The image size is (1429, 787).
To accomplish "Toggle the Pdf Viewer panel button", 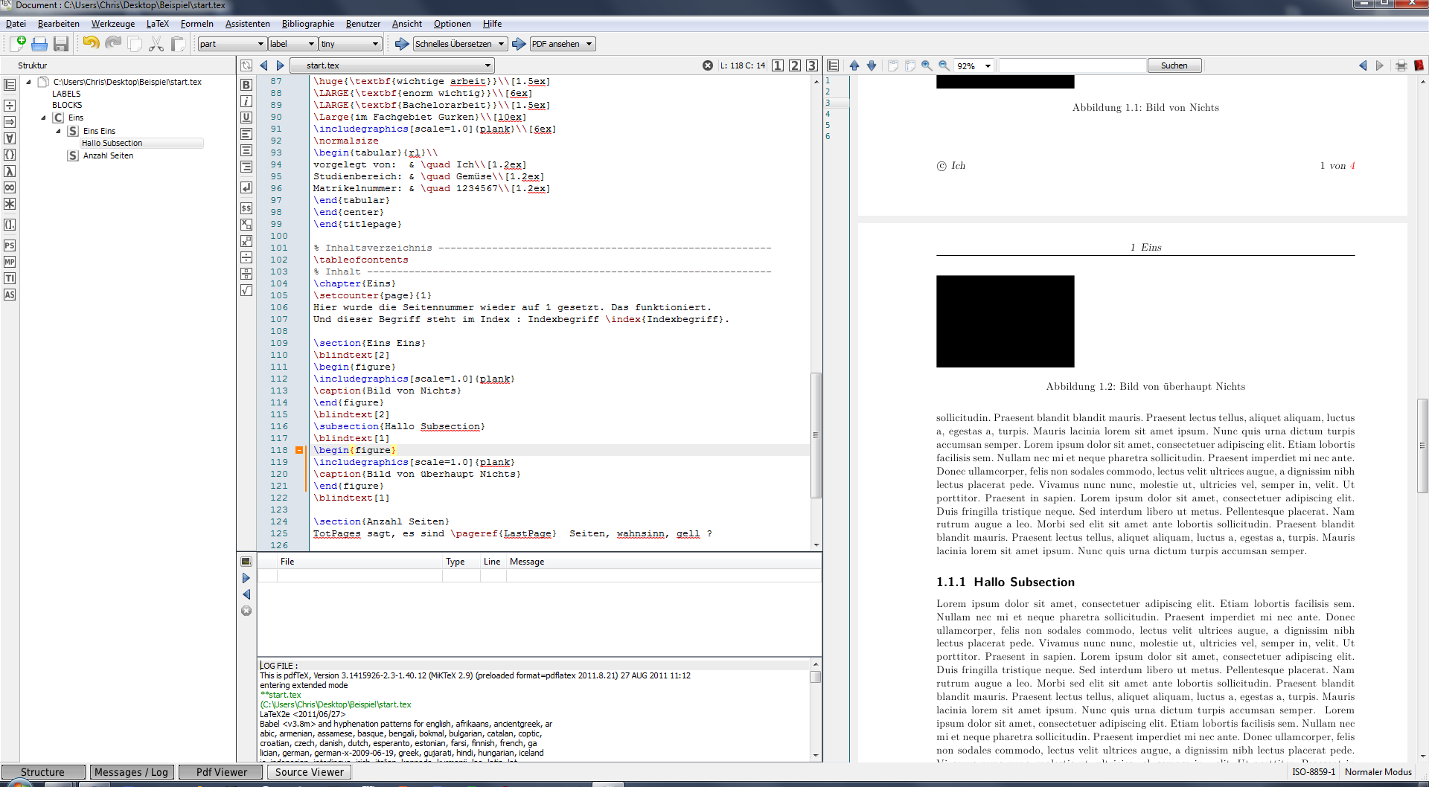I will tap(221, 772).
